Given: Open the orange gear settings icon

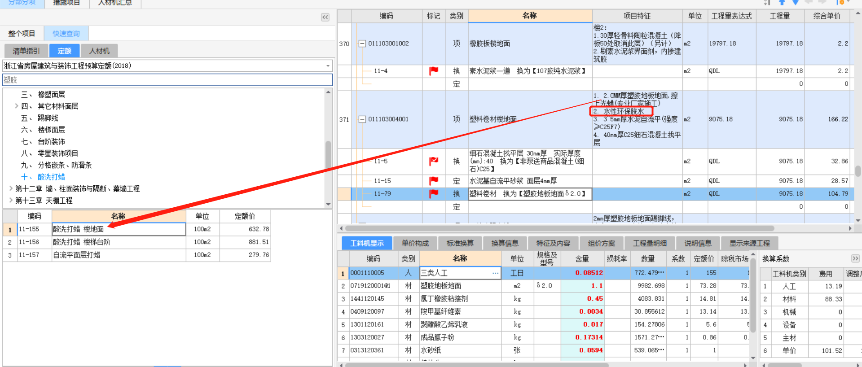Looking at the screenshot, I should 840,2.
